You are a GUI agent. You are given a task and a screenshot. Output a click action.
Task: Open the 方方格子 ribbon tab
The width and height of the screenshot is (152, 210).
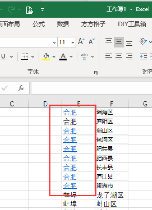[93, 24]
